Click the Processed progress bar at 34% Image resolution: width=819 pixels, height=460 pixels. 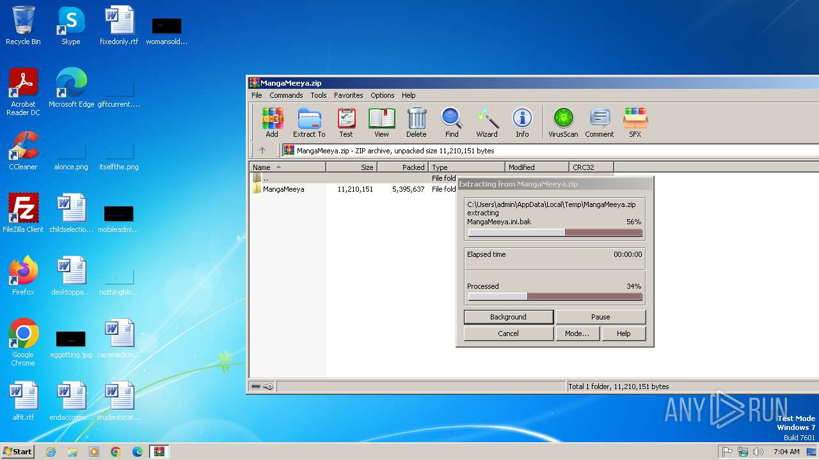pos(555,296)
